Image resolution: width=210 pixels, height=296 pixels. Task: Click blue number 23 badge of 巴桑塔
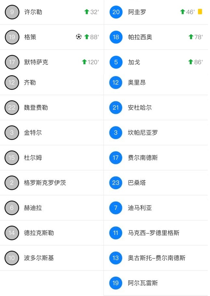click(116, 183)
